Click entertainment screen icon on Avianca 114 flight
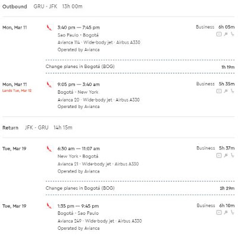 click(219, 34)
